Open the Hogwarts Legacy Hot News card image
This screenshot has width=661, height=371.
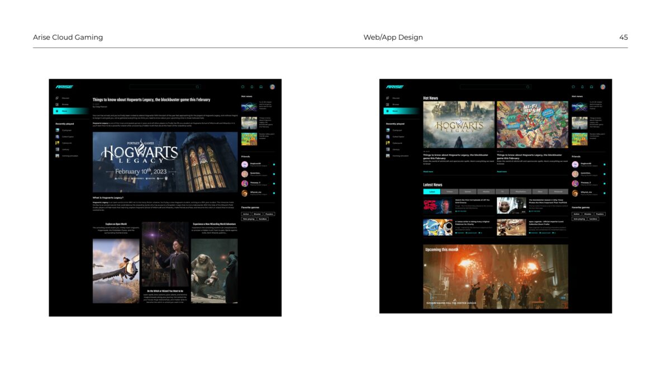click(x=459, y=124)
